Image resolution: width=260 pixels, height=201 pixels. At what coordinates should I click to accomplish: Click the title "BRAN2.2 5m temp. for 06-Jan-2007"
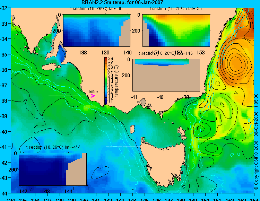(x=122, y=2)
